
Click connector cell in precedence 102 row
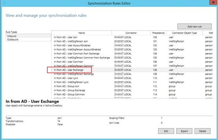click(123, 46)
